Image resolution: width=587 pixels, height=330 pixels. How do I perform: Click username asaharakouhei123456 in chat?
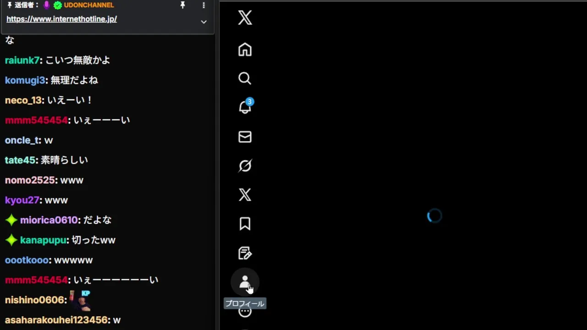tap(56, 320)
